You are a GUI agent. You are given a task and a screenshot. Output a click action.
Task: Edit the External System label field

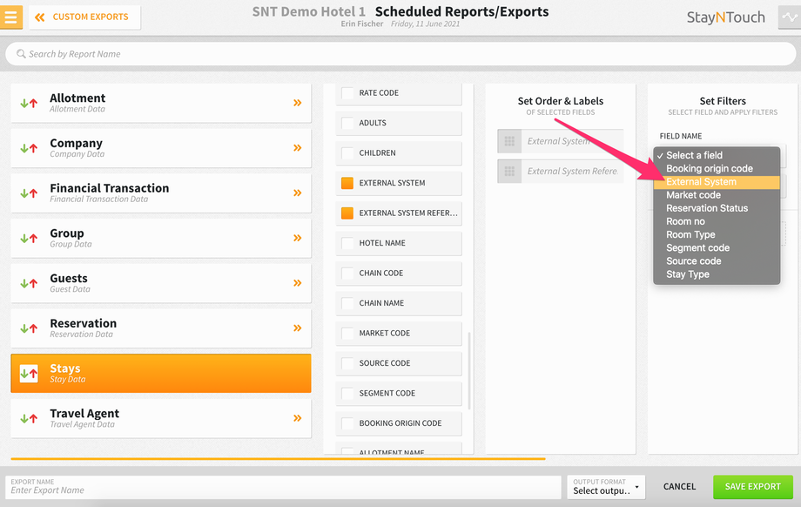[572, 141]
